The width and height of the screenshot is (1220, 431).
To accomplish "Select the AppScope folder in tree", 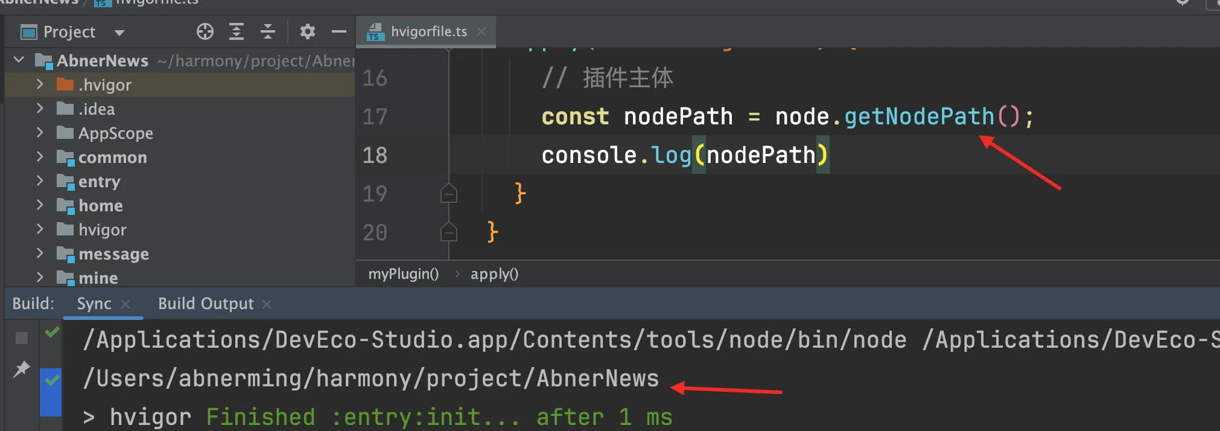I will coord(116,133).
